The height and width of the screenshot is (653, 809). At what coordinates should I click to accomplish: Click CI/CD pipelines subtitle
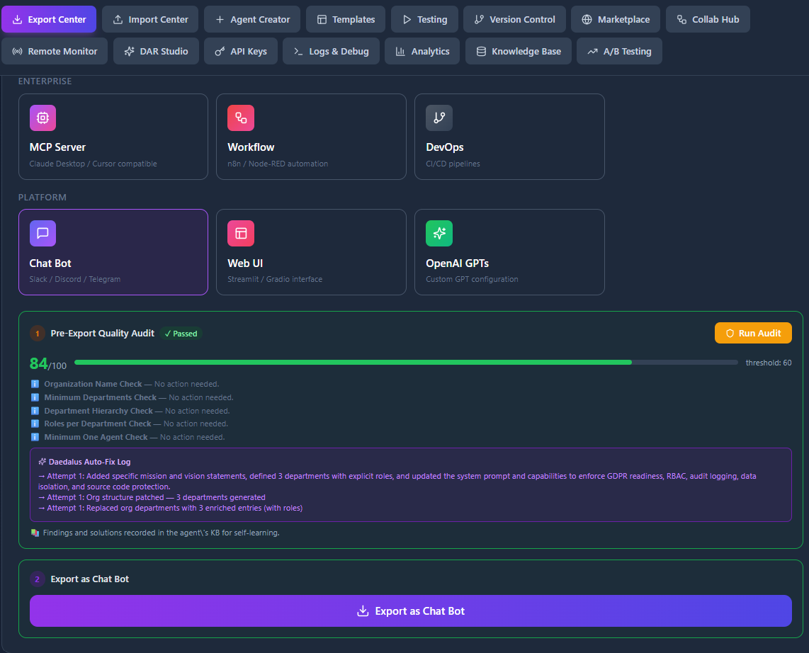[x=453, y=164]
